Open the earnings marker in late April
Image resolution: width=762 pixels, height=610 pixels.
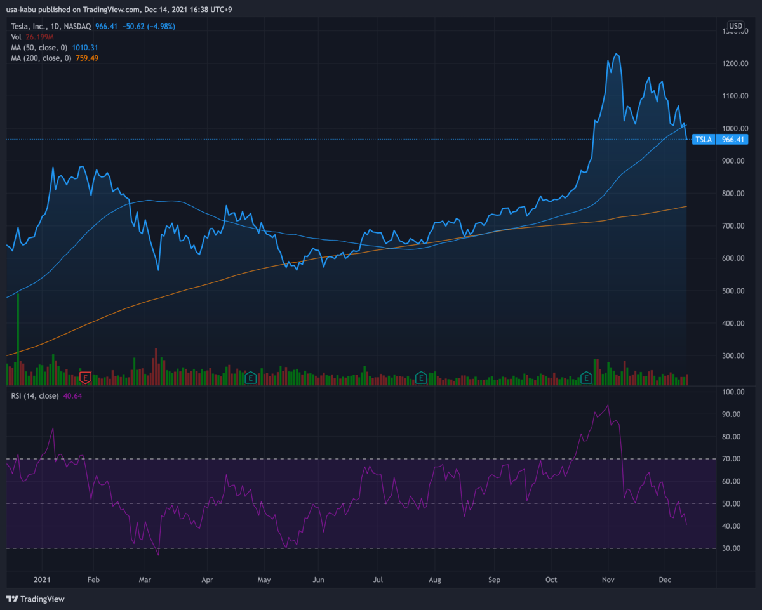tap(251, 378)
